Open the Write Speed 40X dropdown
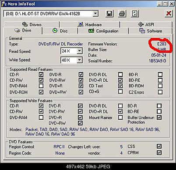Screen dimensions: 176x170 click(x=79, y=60)
